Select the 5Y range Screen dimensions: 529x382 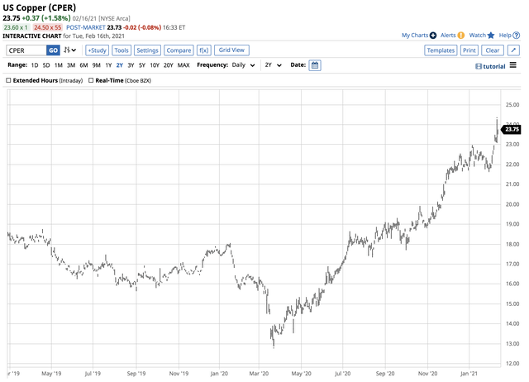pyautogui.click(x=142, y=65)
